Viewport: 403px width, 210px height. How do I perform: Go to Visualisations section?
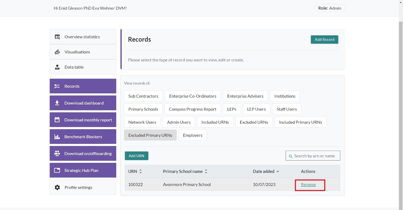(x=83, y=52)
